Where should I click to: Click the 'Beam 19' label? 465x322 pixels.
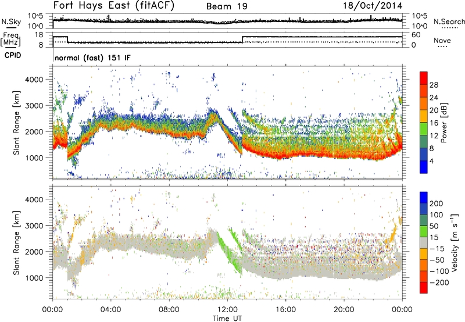coord(227,6)
